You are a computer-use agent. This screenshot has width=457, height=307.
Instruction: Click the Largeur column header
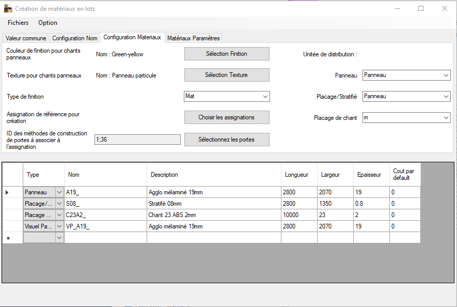click(x=336, y=175)
